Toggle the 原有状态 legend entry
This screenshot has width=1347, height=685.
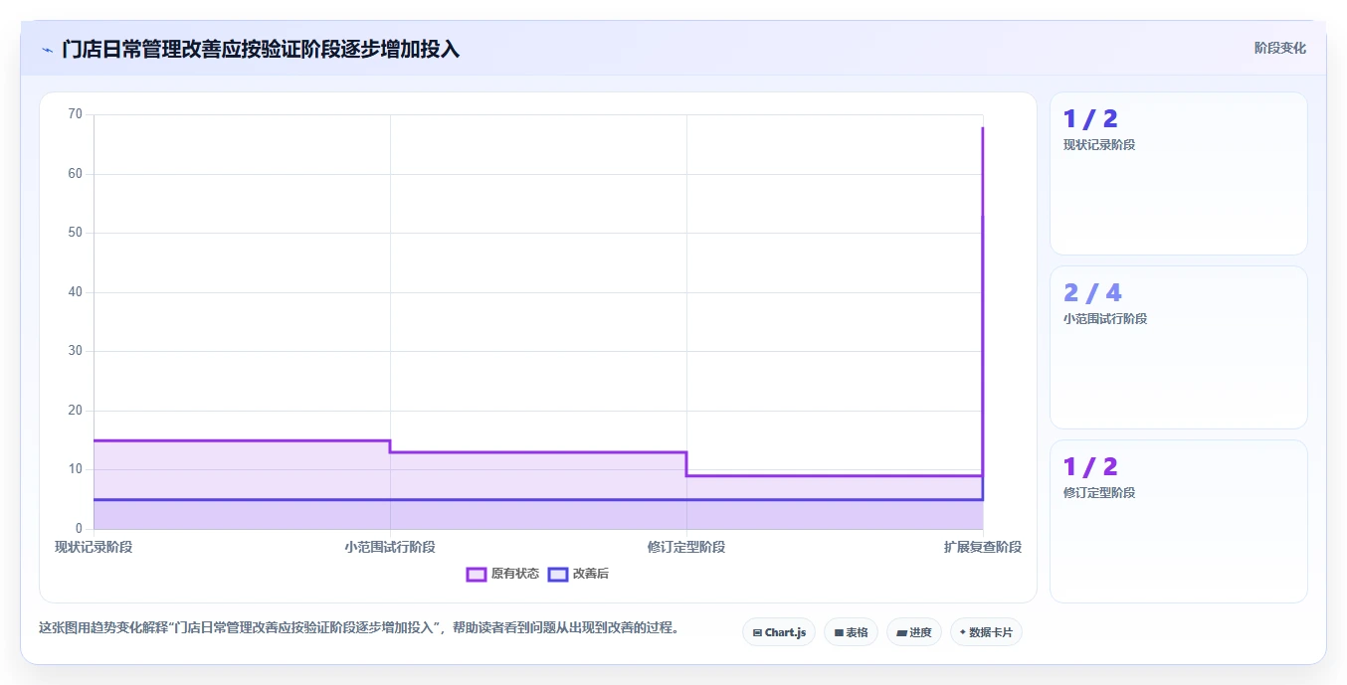point(502,574)
